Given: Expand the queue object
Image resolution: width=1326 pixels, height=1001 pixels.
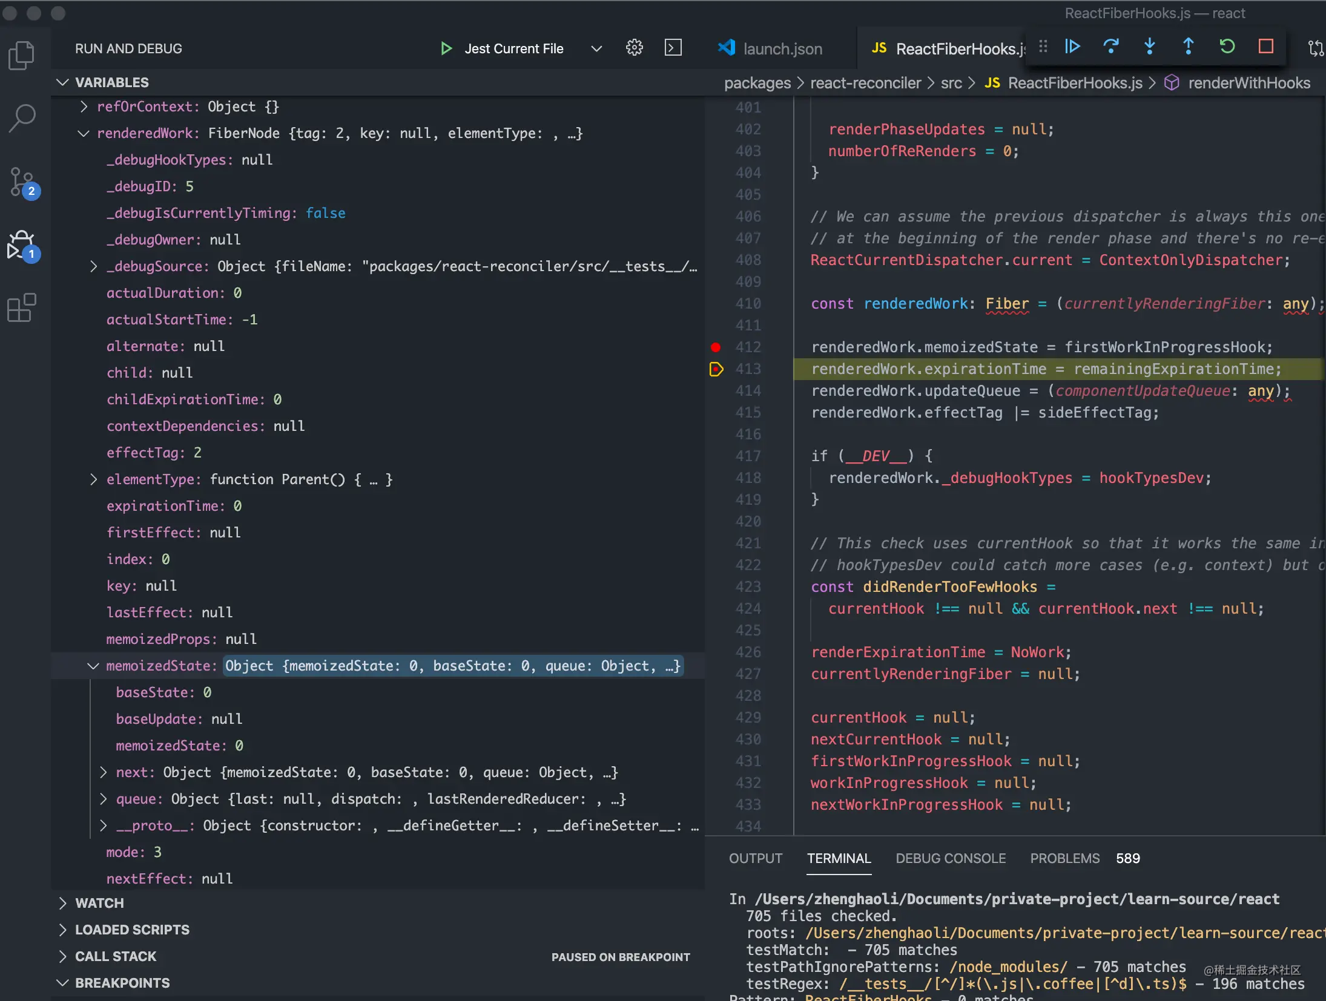Looking at the screenshot, I should click(103, 799).
